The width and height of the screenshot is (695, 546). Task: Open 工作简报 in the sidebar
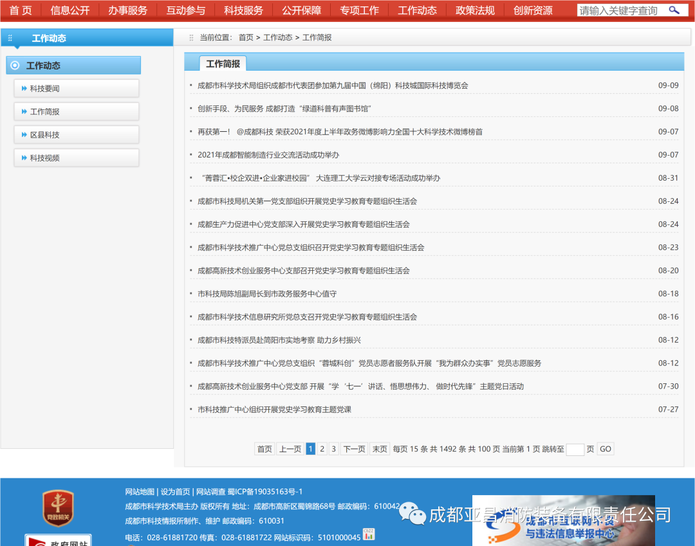[76, 112]
